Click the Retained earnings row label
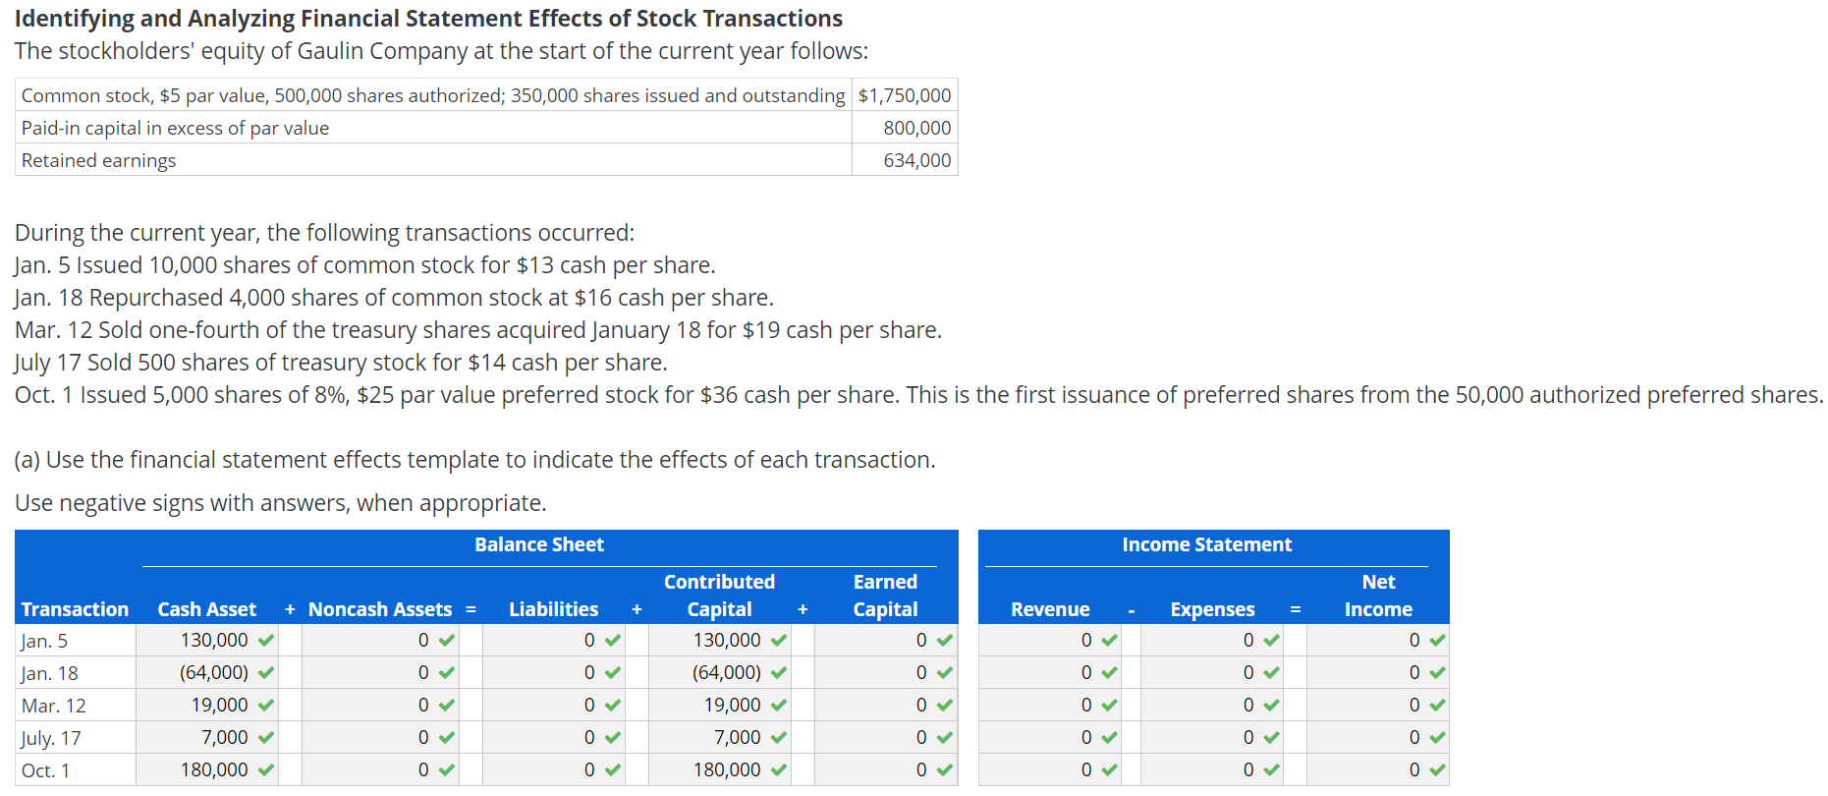The image size is (1828, 796). pyautogui.click(x=98, y=160)
